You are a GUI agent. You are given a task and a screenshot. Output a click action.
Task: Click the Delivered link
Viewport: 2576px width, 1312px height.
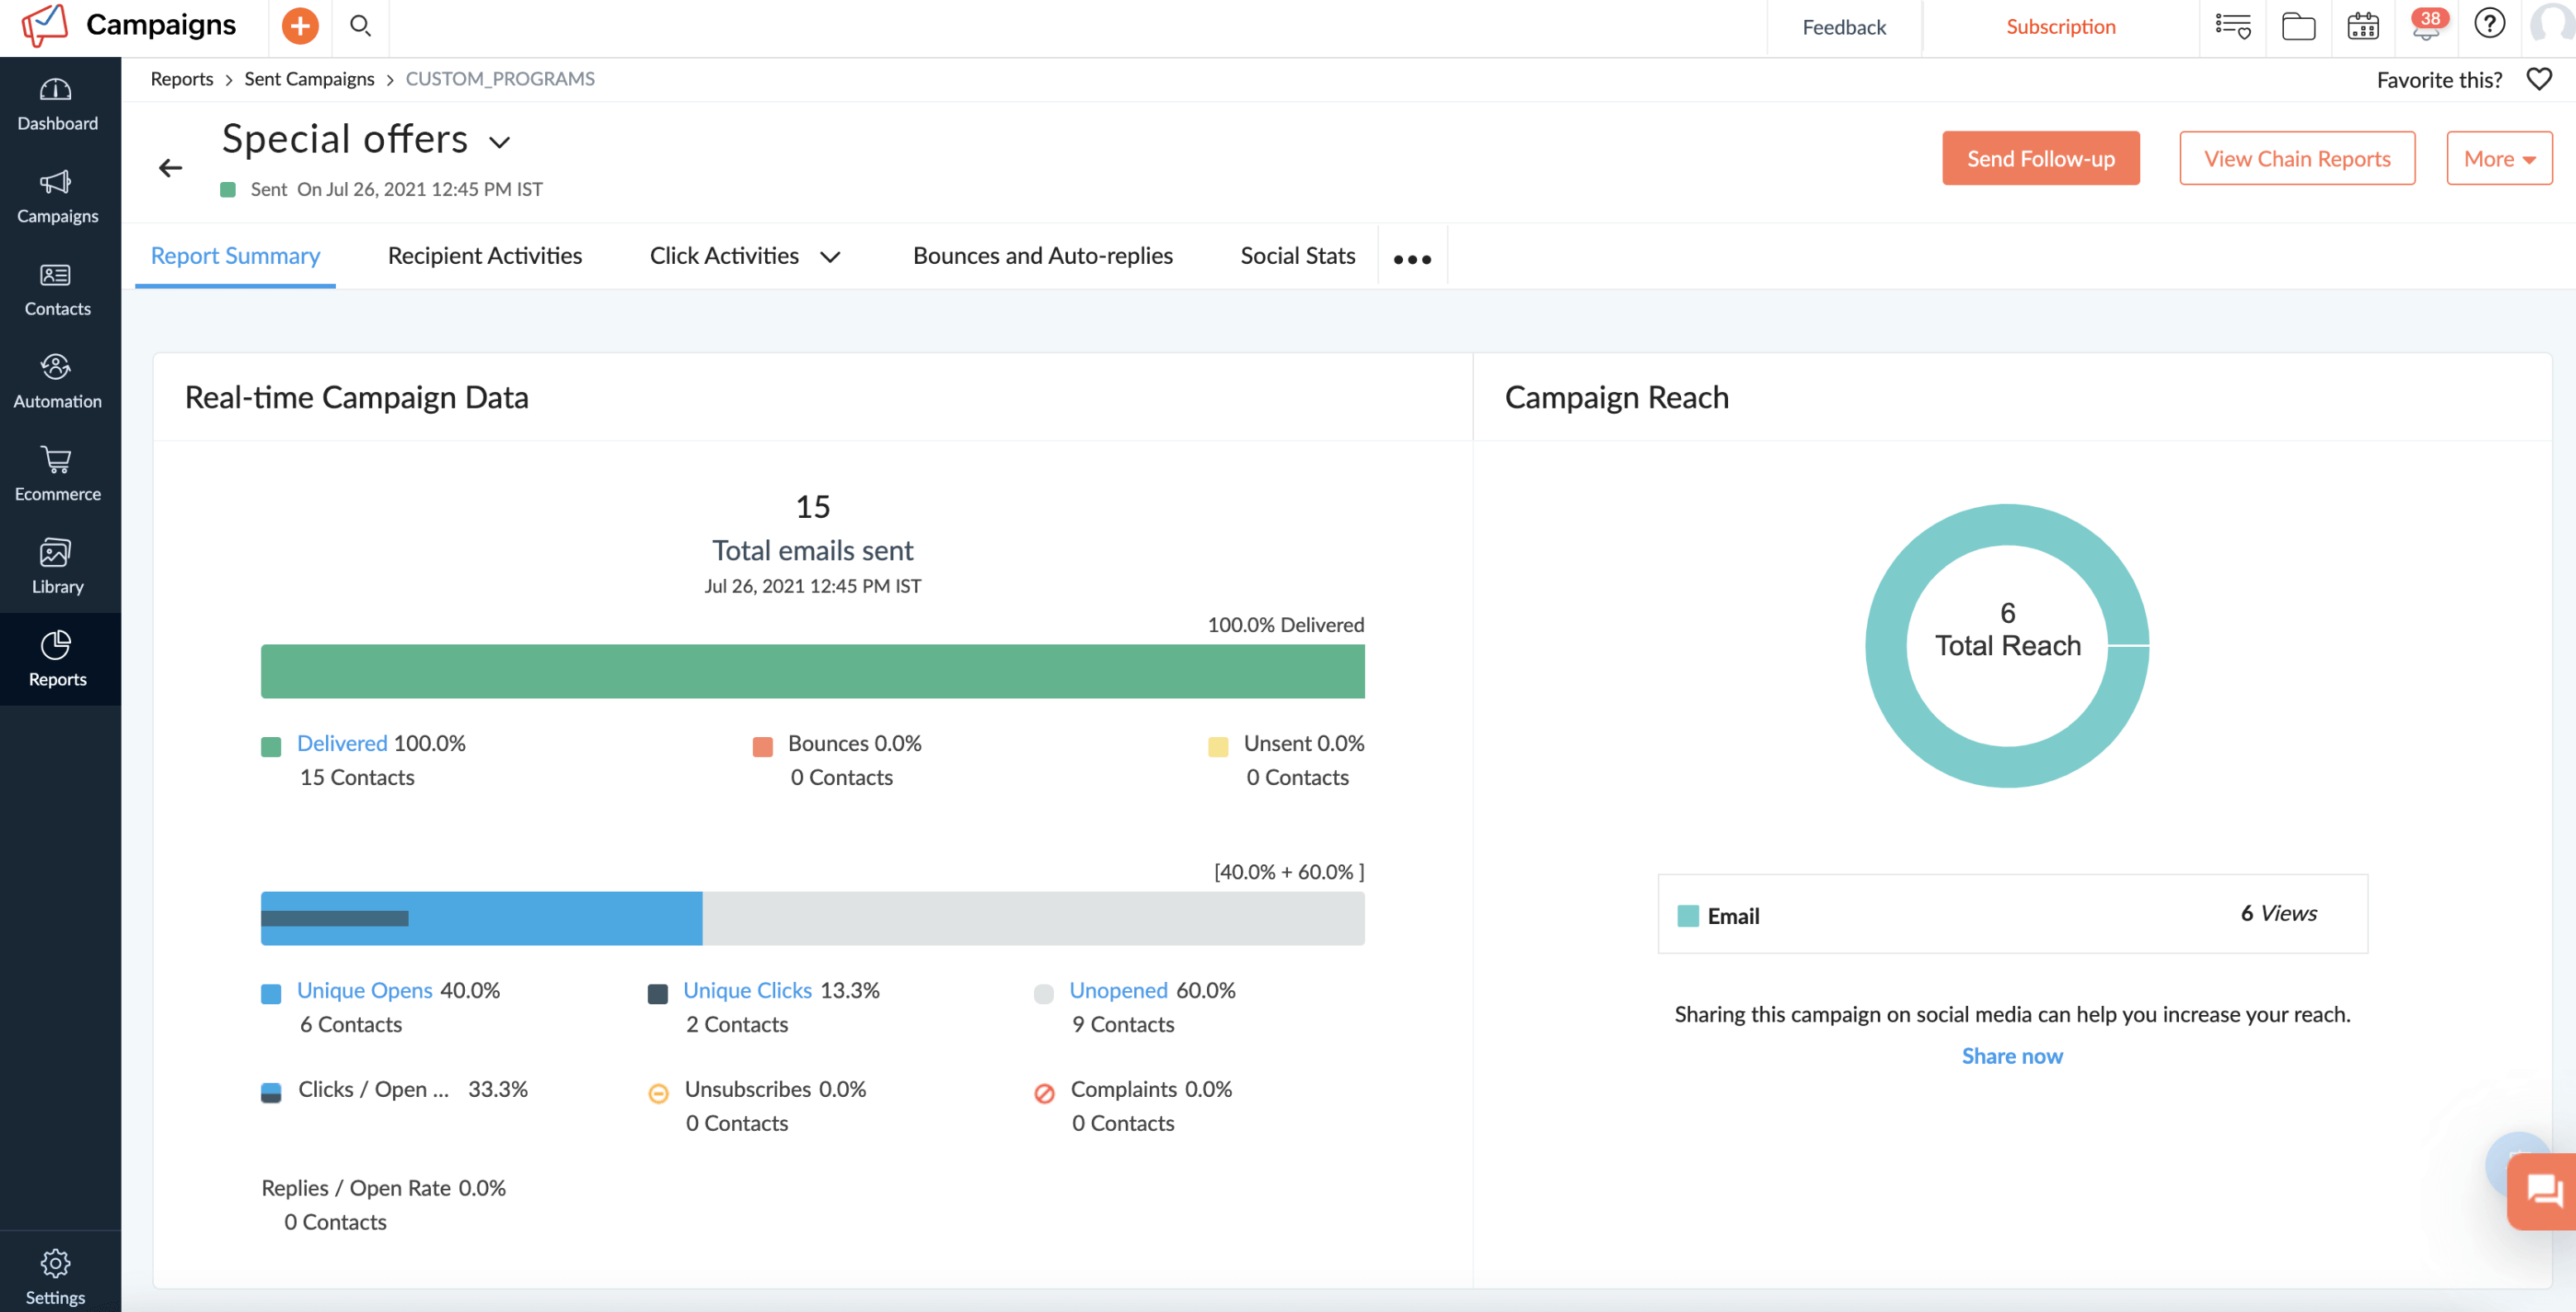pyautogui.click(x=341, y=743)
